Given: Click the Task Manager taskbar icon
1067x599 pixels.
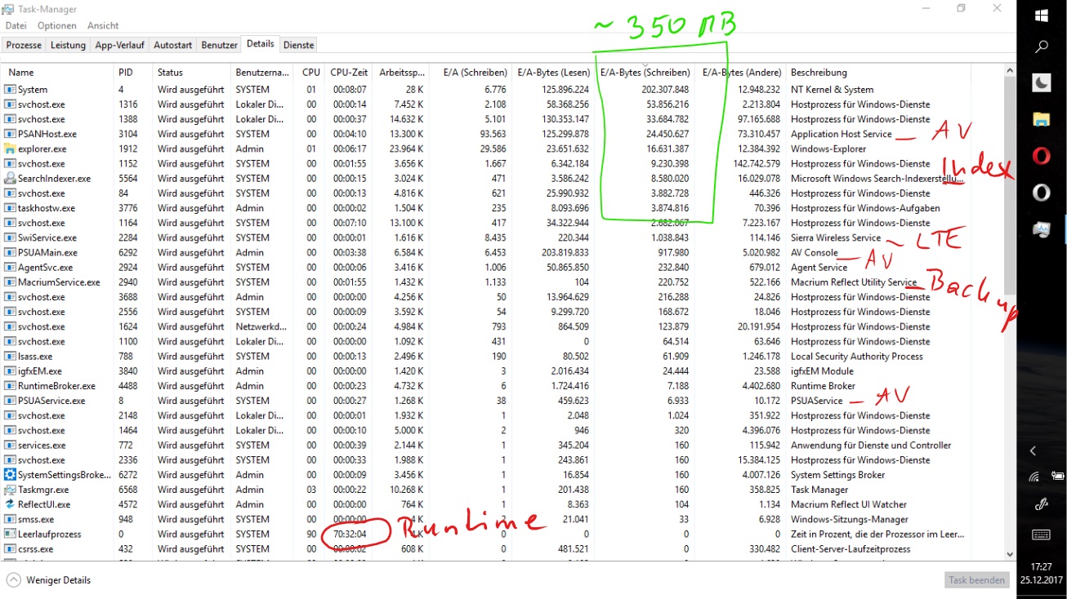Looking at the screenshot, I should (x=1042, y=229).
